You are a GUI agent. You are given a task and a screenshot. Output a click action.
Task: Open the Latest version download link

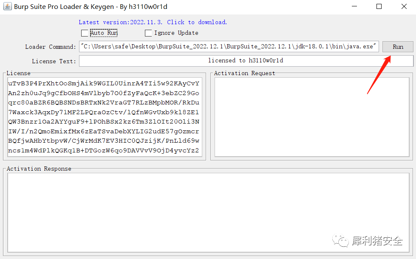[153, 22]
